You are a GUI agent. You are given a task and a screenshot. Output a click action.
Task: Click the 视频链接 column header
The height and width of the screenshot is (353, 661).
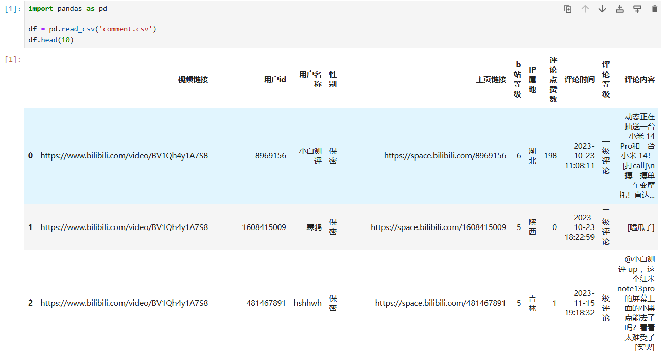(x=193, y=80)
